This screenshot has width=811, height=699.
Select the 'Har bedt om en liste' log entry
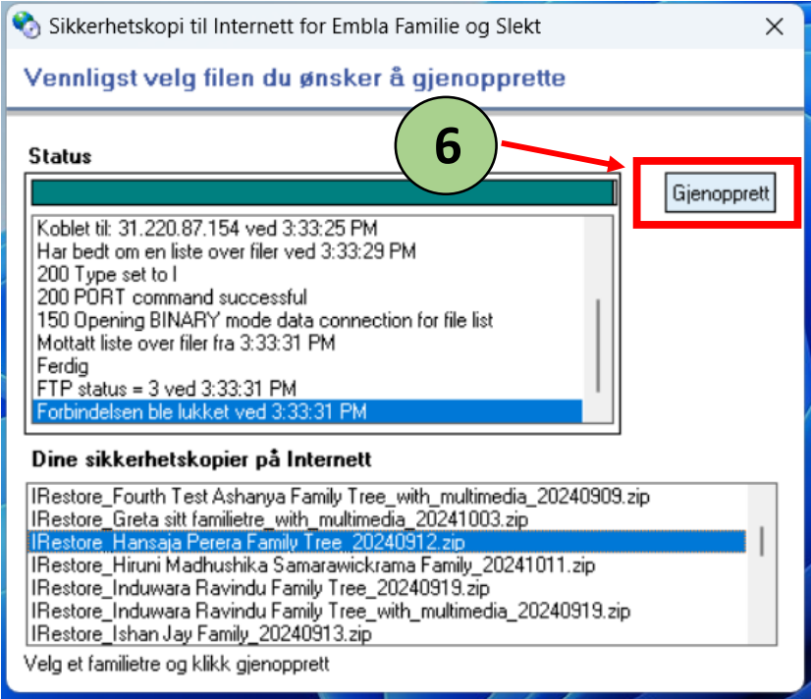pos(226,251)
